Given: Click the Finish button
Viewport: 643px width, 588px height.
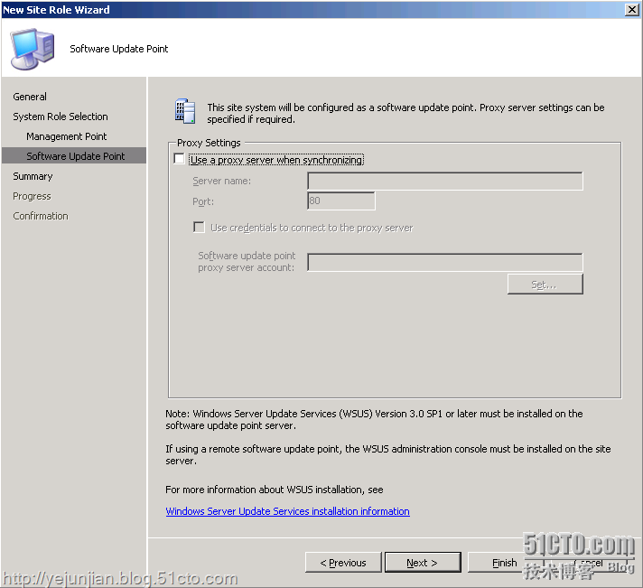Looking at the screenshot, I should coord(504,563).
